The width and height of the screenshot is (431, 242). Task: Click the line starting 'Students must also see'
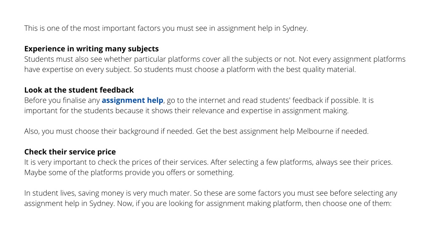[215, 59]
